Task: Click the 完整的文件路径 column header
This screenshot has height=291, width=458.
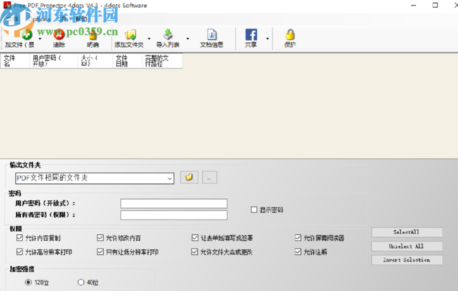Action: tap(163, 61)
